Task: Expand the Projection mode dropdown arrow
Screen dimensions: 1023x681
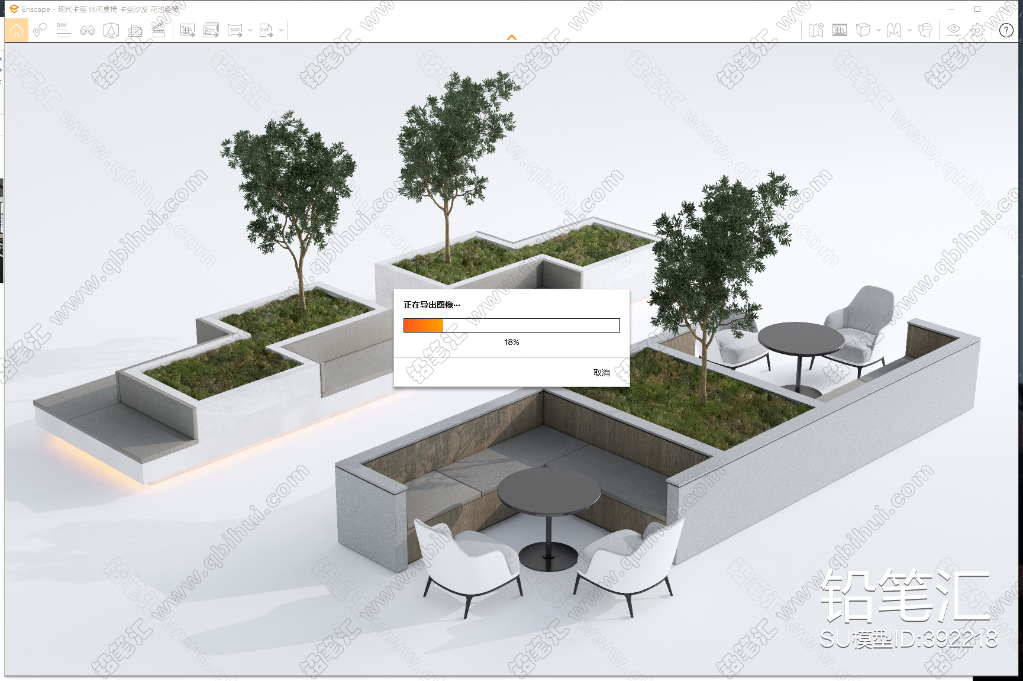Action: click(x=879, y=30)
